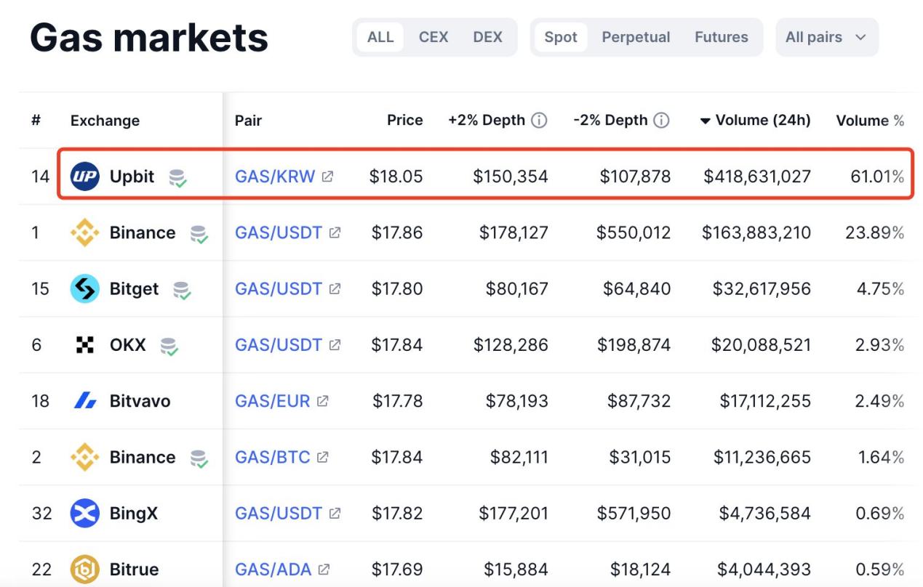Sort table by Price column header
923x587 pixels.
[x=404, y=121]
